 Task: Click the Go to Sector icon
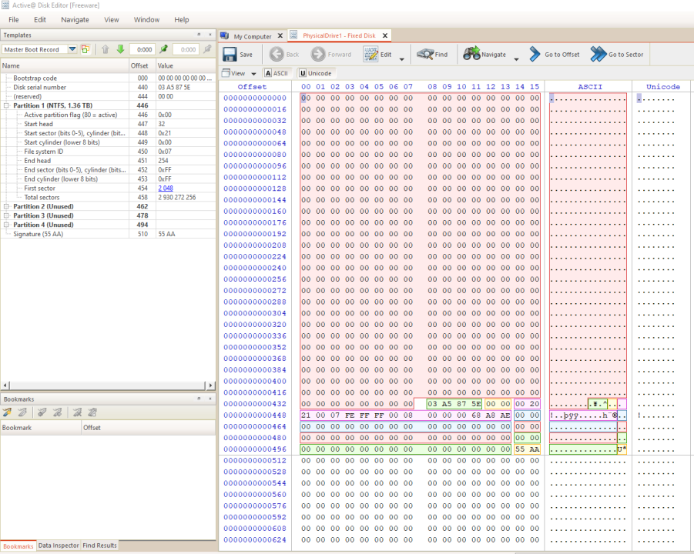click(598, 55)
